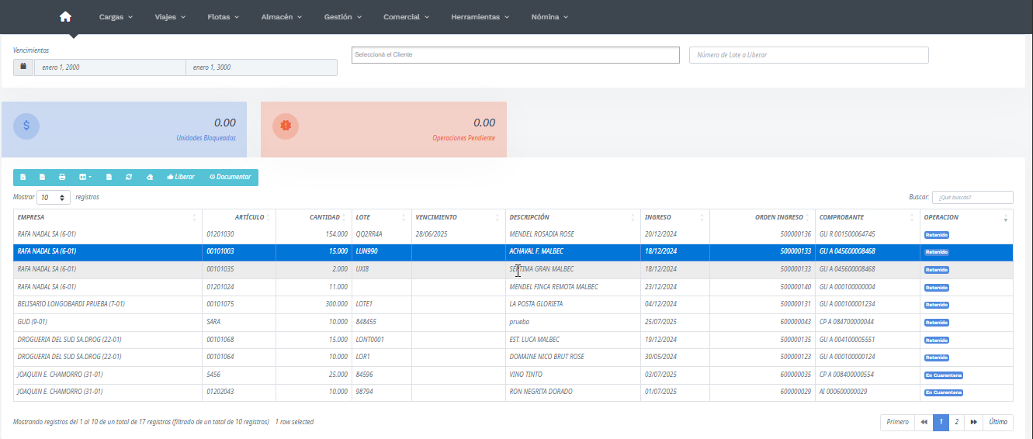This screenshot has width=1033, height=439.
Task: Click the Documentar button
Action: (x=230, y=177)
